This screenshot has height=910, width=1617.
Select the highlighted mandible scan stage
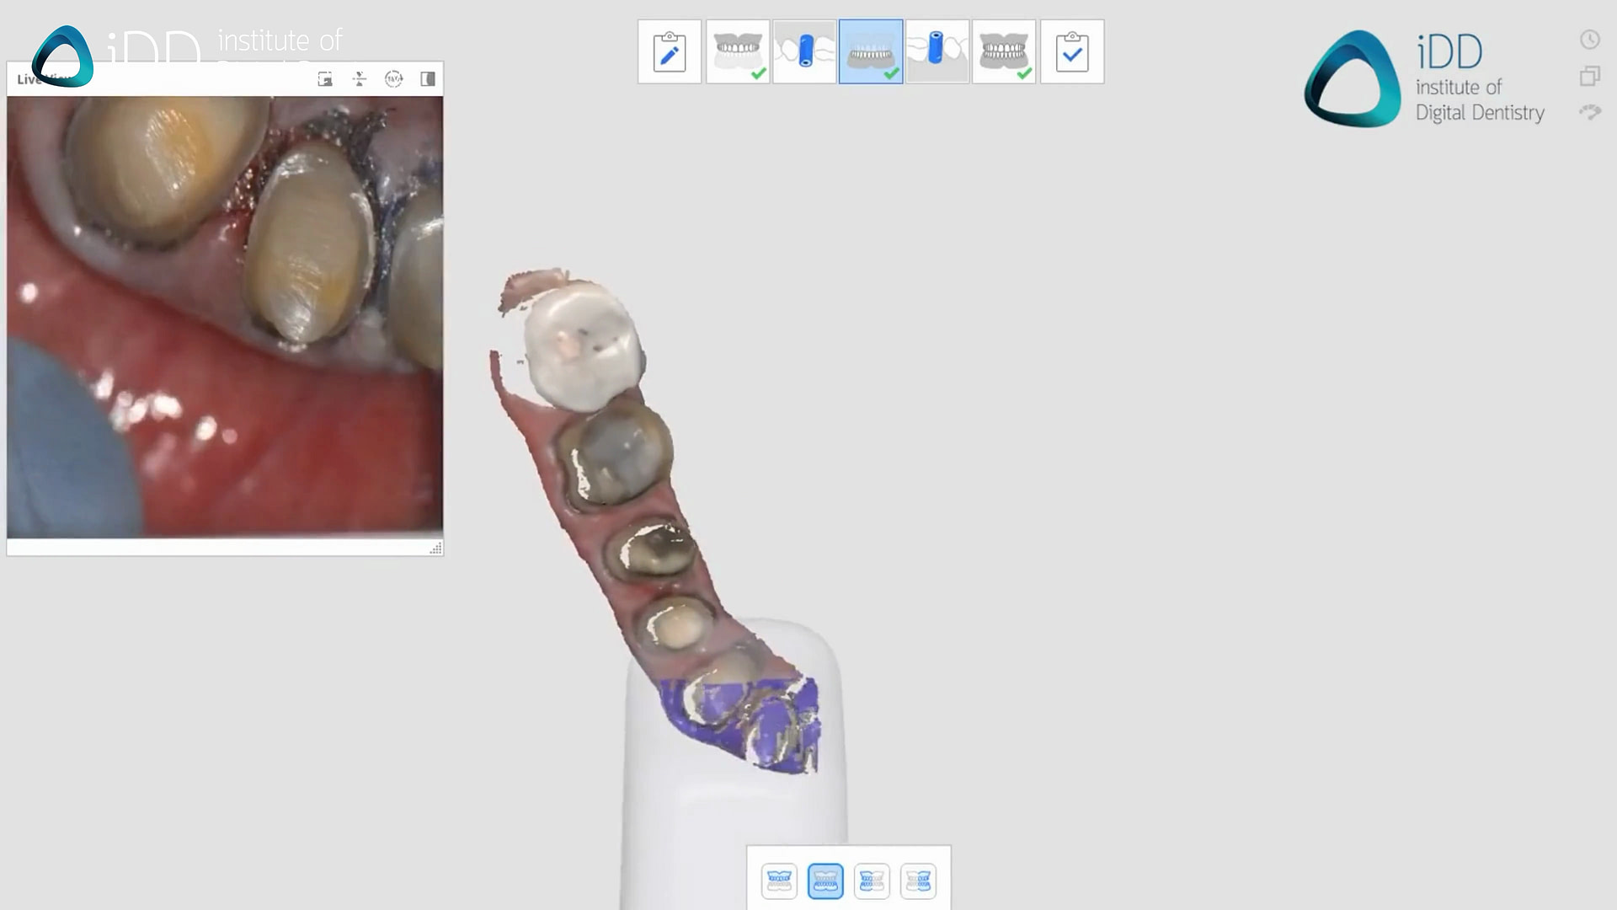point(871,51)
